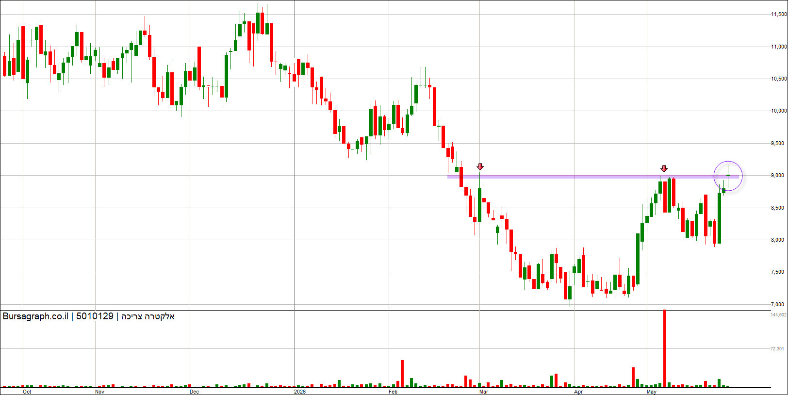Click the Feb label on the time axis

pos(393,392)
